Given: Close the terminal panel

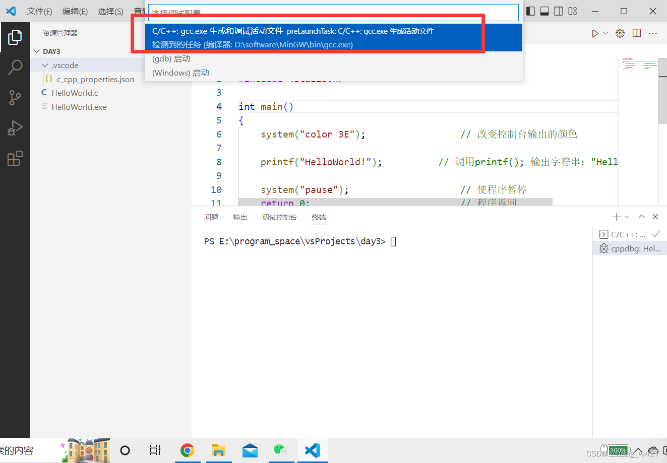Looking at the screenshot, I should (655, 217).
